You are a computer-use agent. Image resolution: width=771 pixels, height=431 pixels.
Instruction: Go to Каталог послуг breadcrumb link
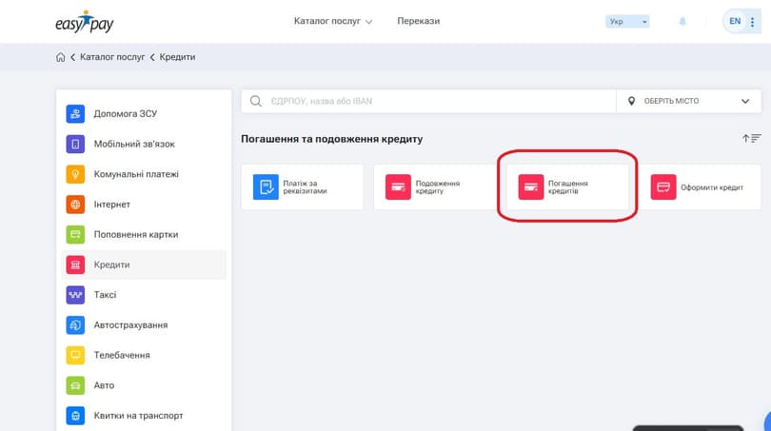click(x=112, y=57)
